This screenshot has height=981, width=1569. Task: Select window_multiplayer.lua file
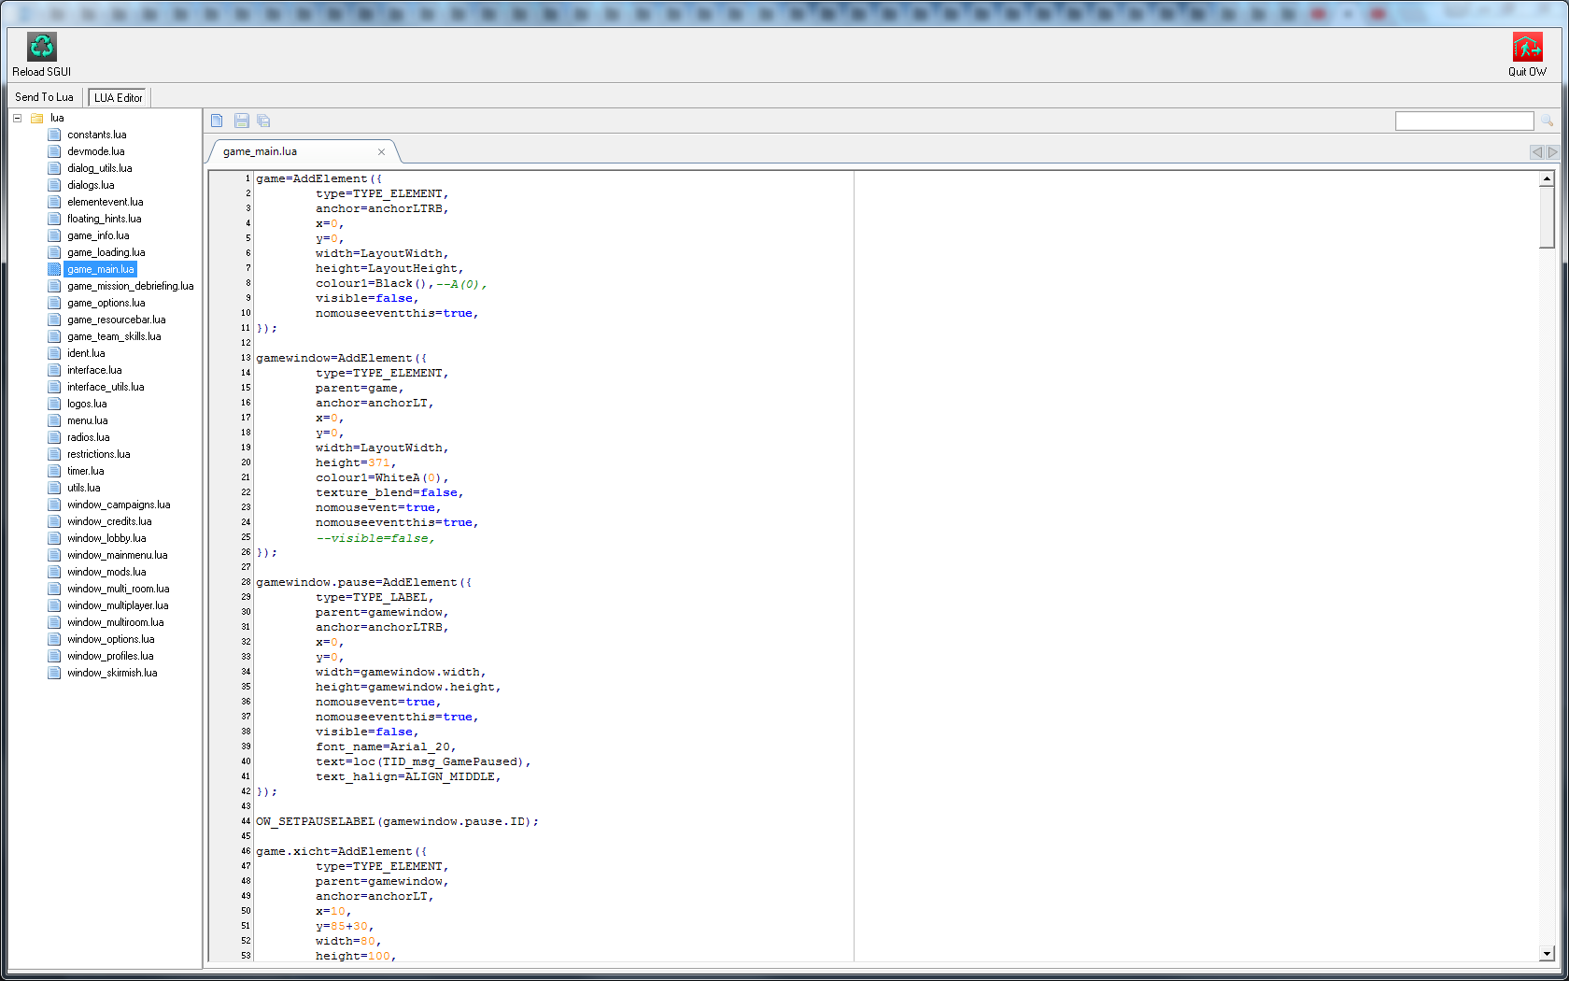(118, 605)
